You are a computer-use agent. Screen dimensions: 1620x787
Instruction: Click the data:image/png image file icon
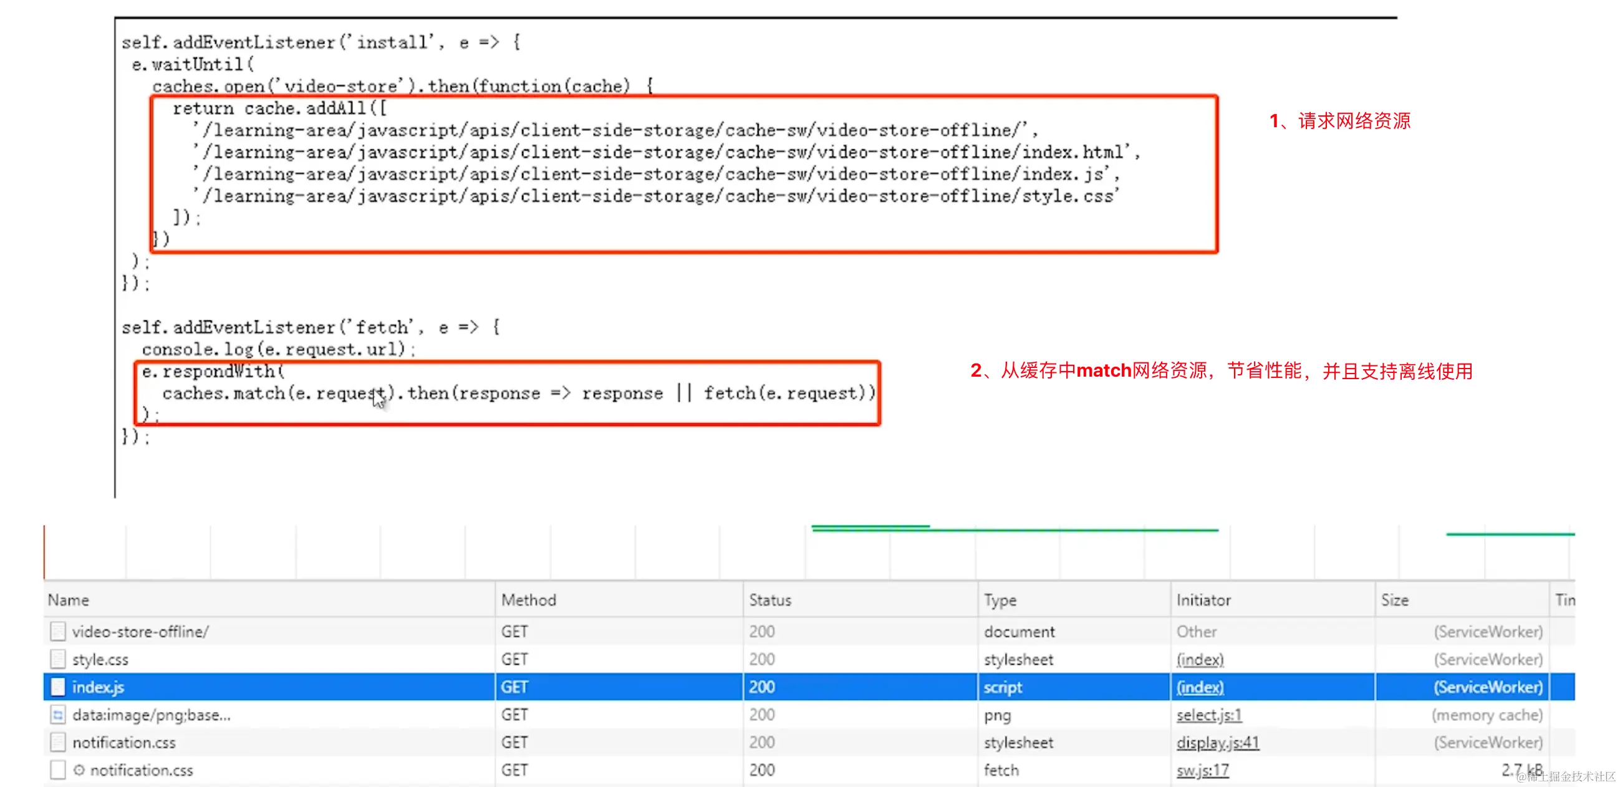[x=58, y=714]
